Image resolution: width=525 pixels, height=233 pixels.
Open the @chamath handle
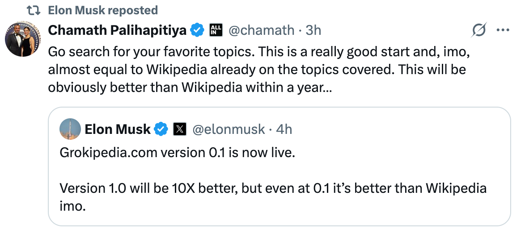[x=262, y=30]
